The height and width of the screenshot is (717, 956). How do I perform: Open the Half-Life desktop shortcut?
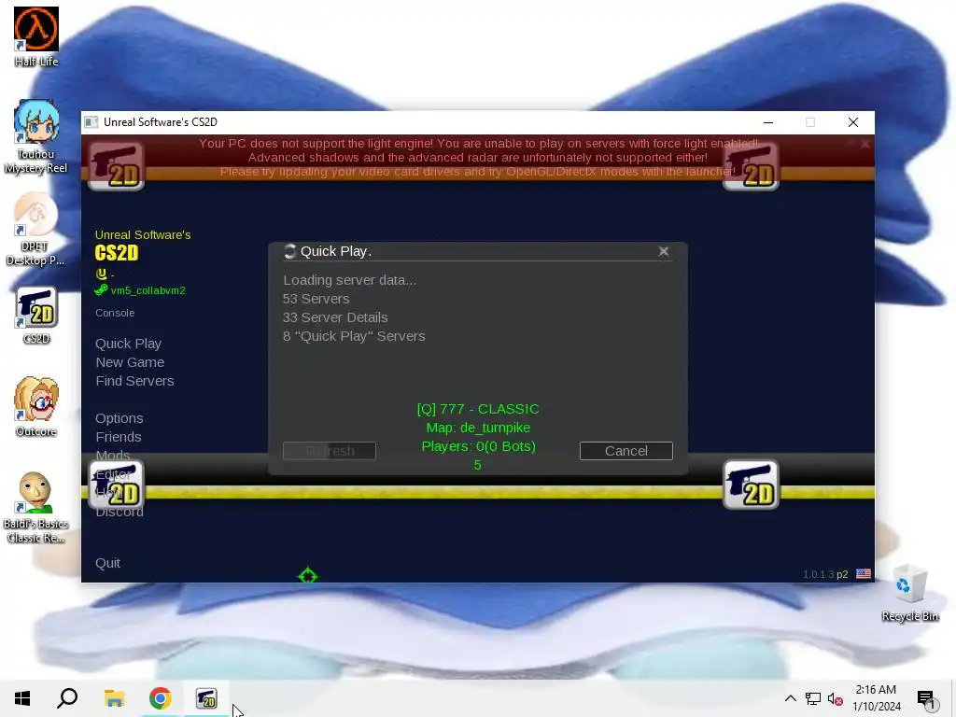(36, 36)
